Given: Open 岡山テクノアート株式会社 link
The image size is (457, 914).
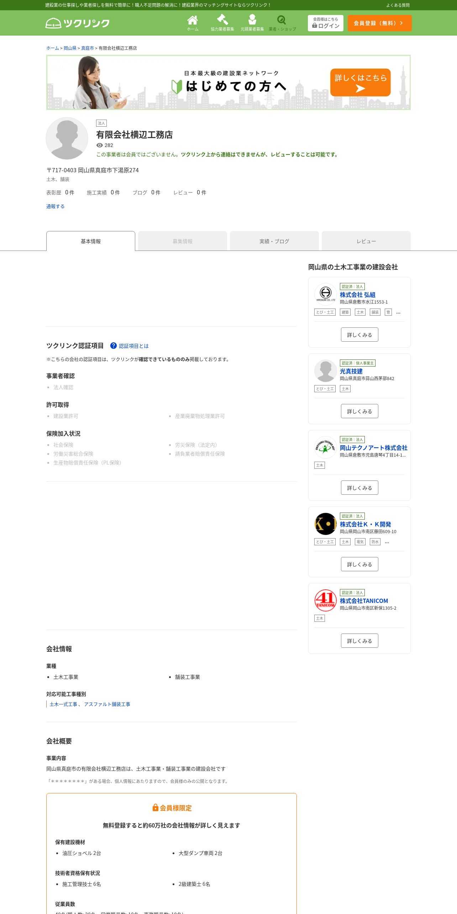Looking at the screenshot, I should (x=374, y=448).
